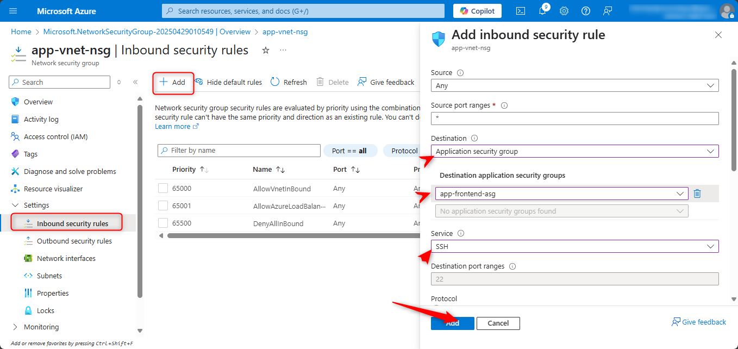Favorite this resource with the star icon

coord(266,50)
